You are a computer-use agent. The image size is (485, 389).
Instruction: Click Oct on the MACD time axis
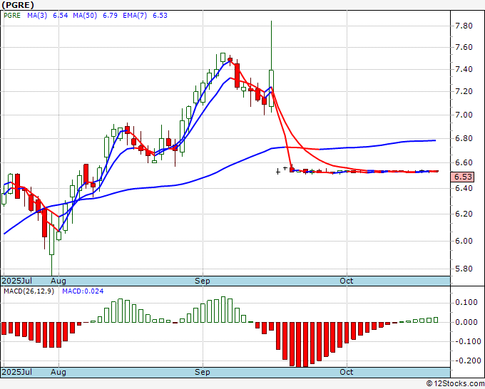(x=347, y=372)
